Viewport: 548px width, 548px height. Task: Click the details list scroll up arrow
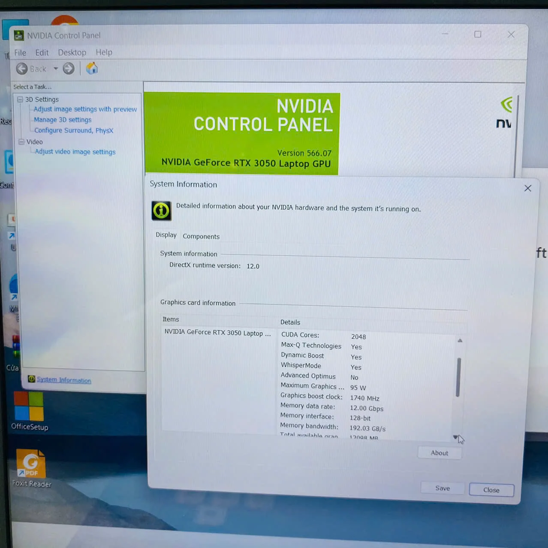click(x=460, y=340)
